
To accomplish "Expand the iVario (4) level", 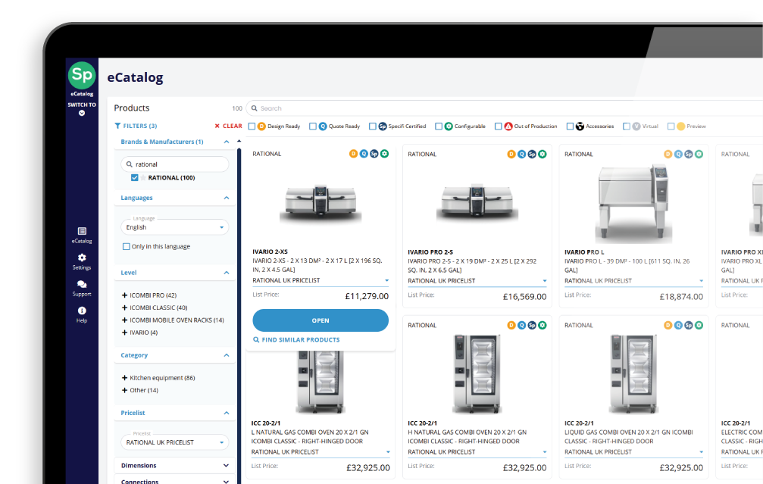I will point(124,333).
